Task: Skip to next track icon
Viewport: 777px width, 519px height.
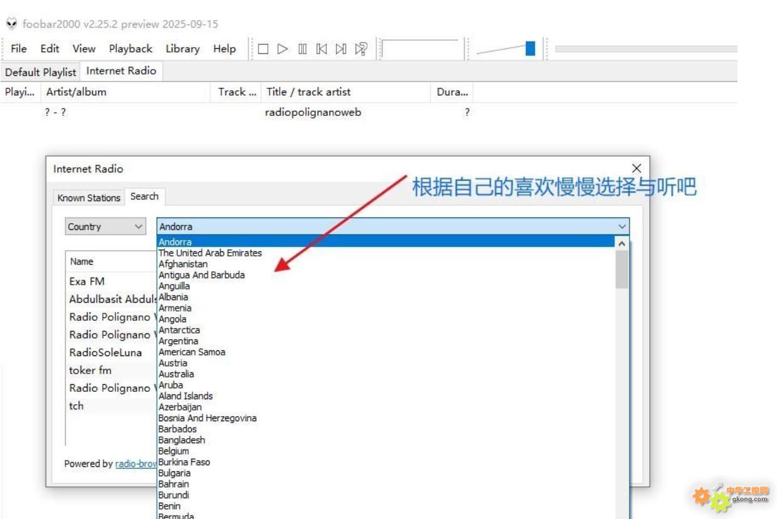Action: 341,49
